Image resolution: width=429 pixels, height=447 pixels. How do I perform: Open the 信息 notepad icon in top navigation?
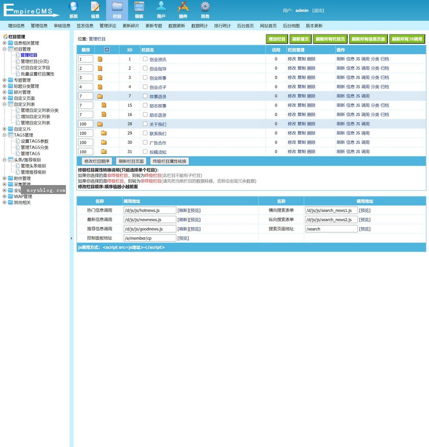pos(95,6)
